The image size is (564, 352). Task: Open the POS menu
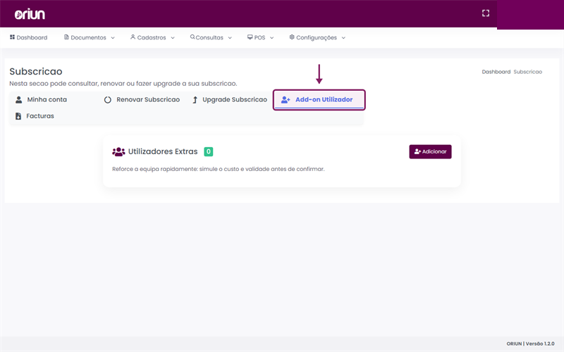point(260,37)
